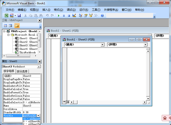
Task: Select Sheet1 in the project tree
Action: click(x=26, y=38)
